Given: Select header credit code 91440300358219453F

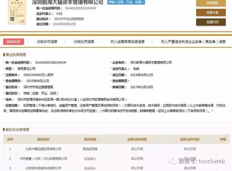Looking at the screenshot, I should point(80,8).
